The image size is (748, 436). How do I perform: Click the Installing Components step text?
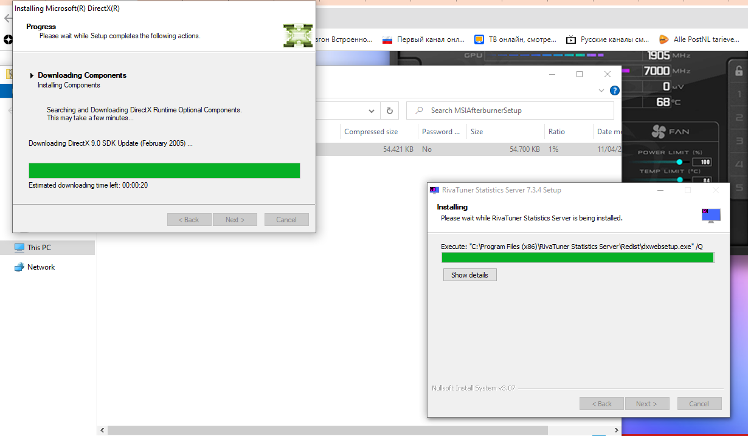69,86
